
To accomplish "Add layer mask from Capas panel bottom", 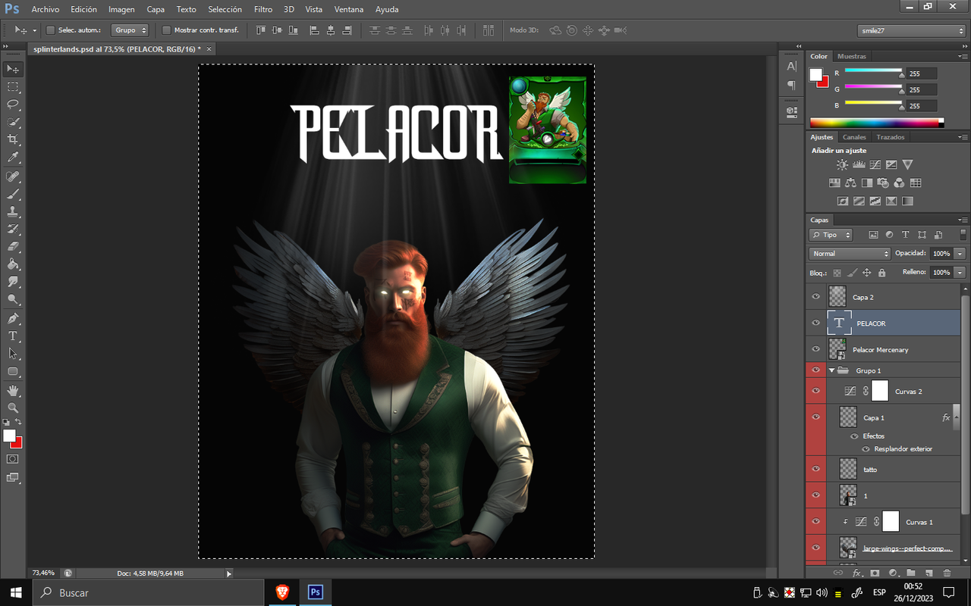I will (x=875, y=573).
